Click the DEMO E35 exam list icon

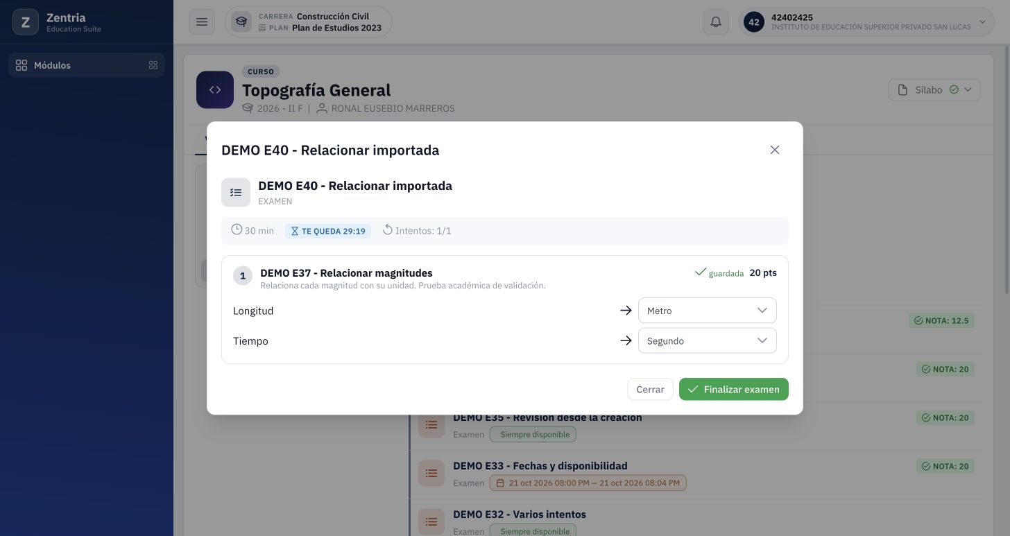click(x=431, y=424)
